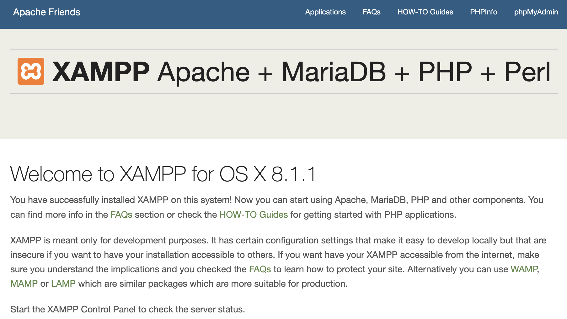The width and height of the screenshot is (567, 319).
Task: Open HOW-TO Guides in the navigation bar
Action: tap(425, 12)
